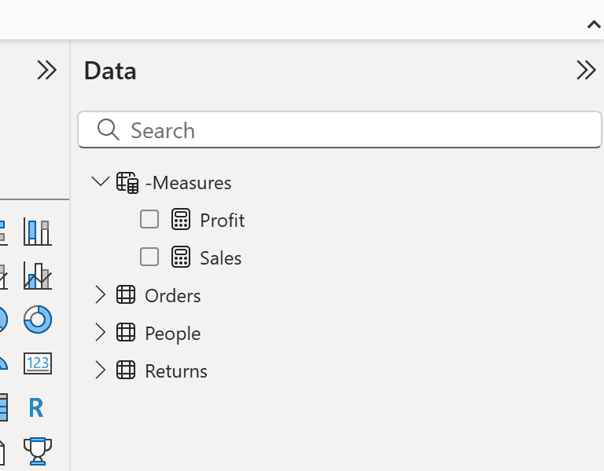
Task: Insert a card visual (123 icon)
Action: 37,363
